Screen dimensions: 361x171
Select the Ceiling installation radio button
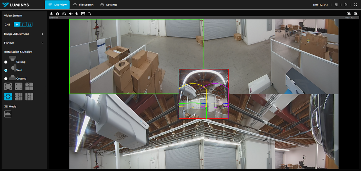pos(6,62)
